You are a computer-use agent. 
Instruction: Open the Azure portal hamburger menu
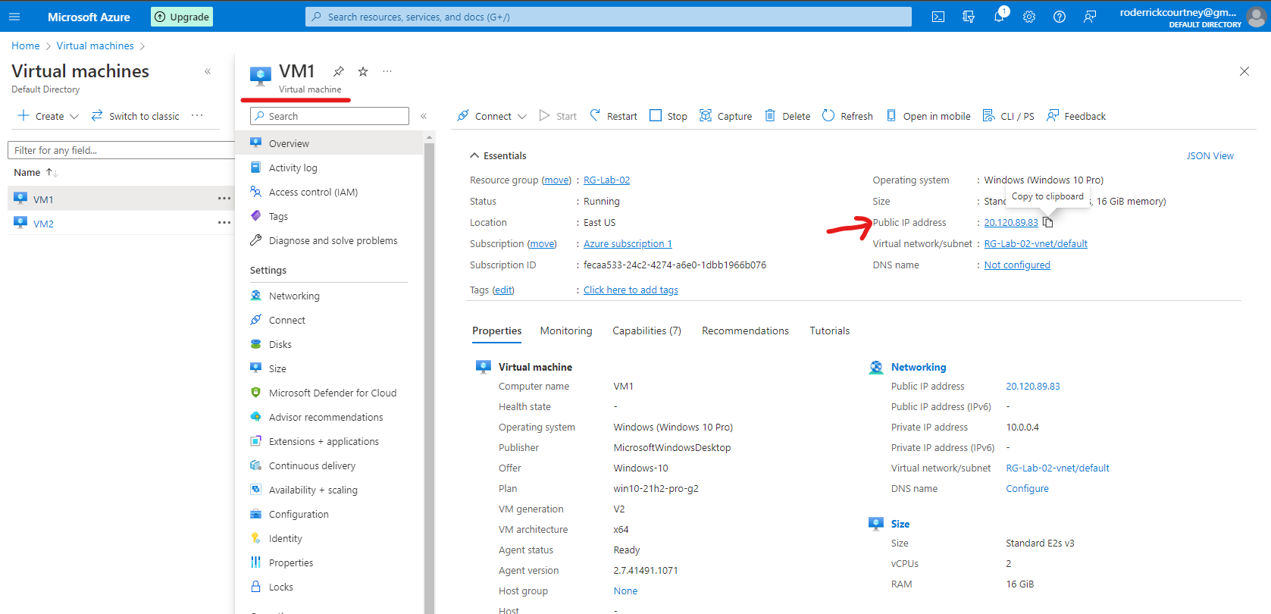pos(14,17)
